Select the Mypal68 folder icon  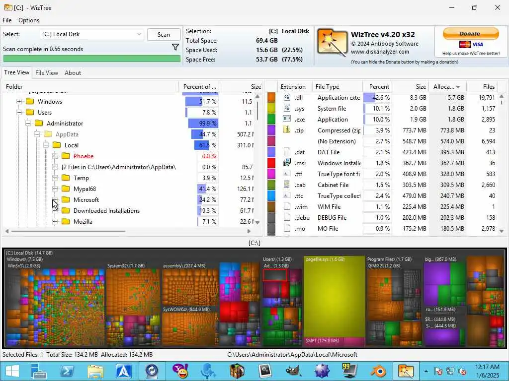coord(66,189)
